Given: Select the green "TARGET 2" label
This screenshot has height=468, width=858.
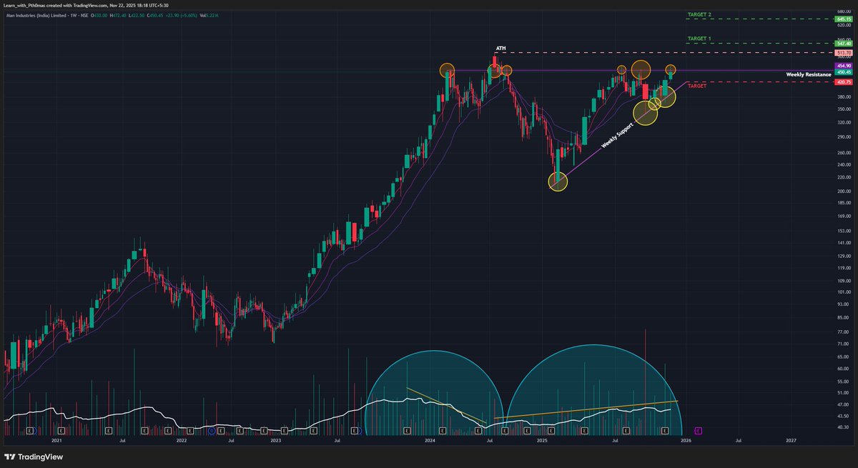Looking at the screenshot, I should 701,13.
